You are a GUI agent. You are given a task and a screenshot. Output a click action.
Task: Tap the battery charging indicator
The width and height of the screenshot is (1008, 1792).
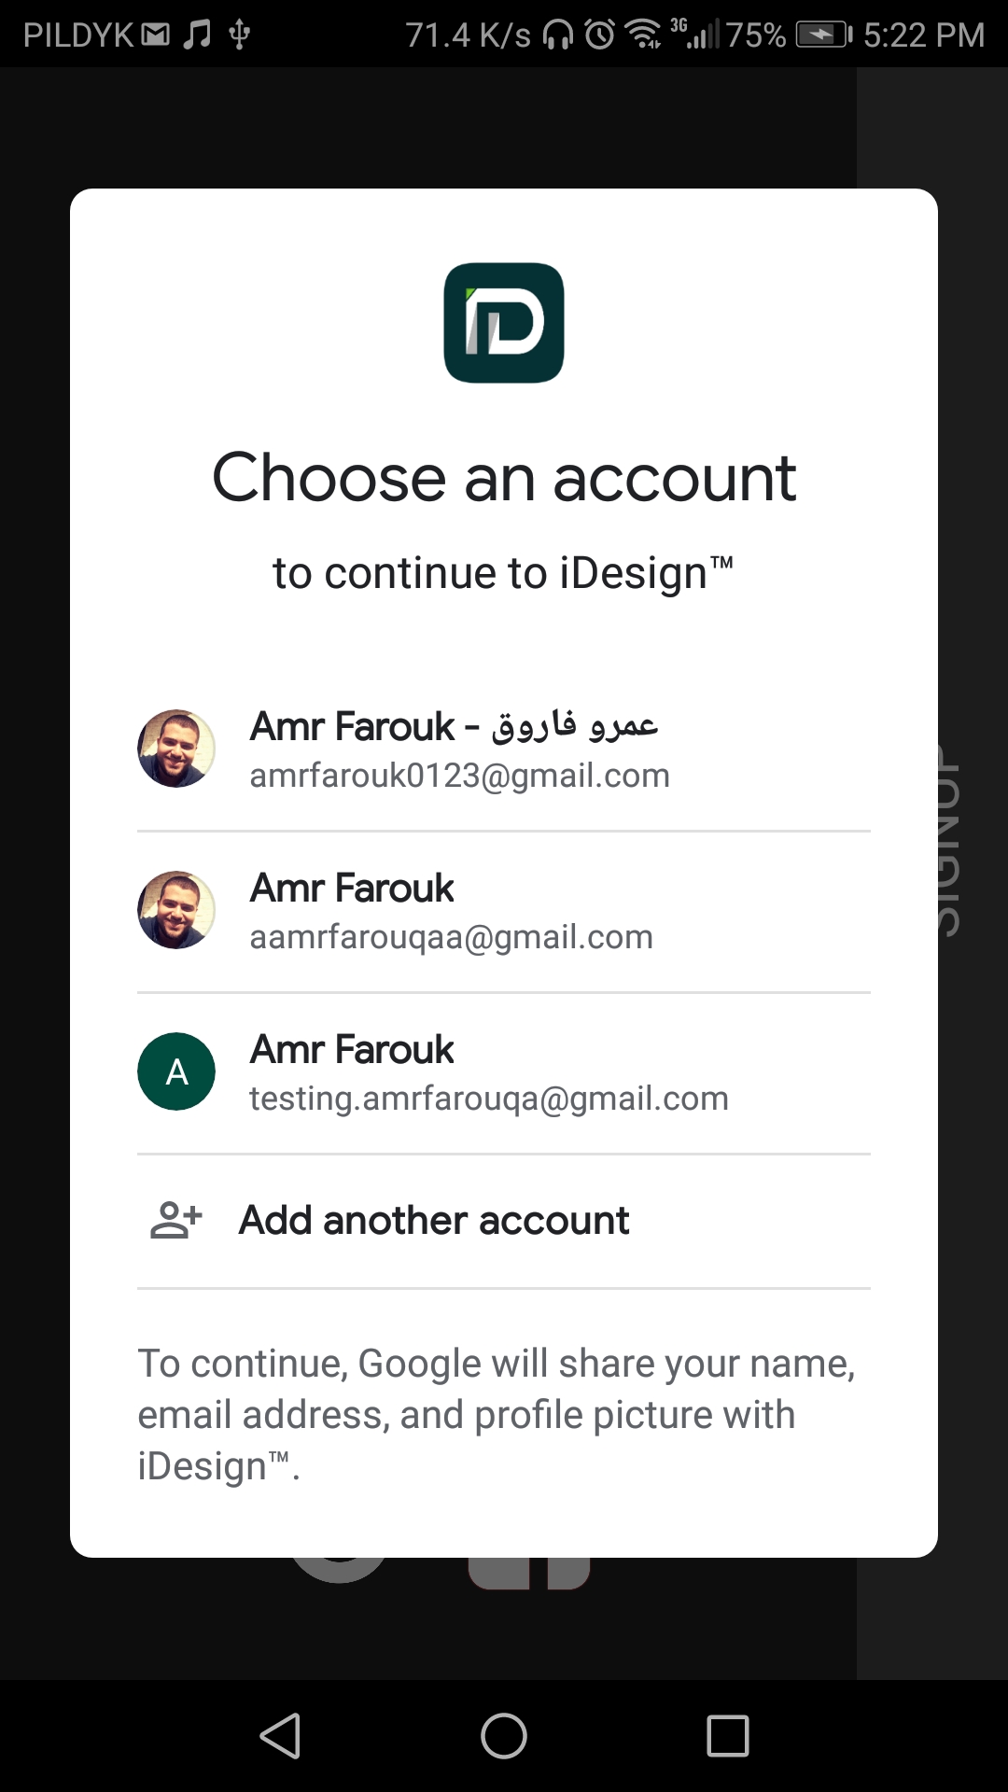(x=823, y=35)
